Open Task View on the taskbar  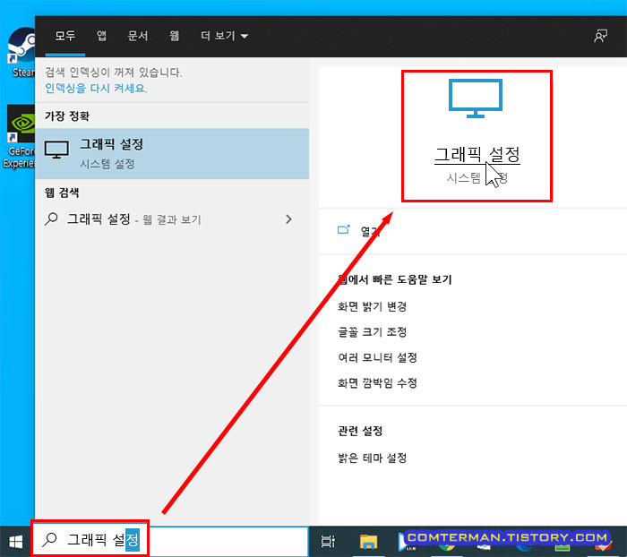coord(328,542)
